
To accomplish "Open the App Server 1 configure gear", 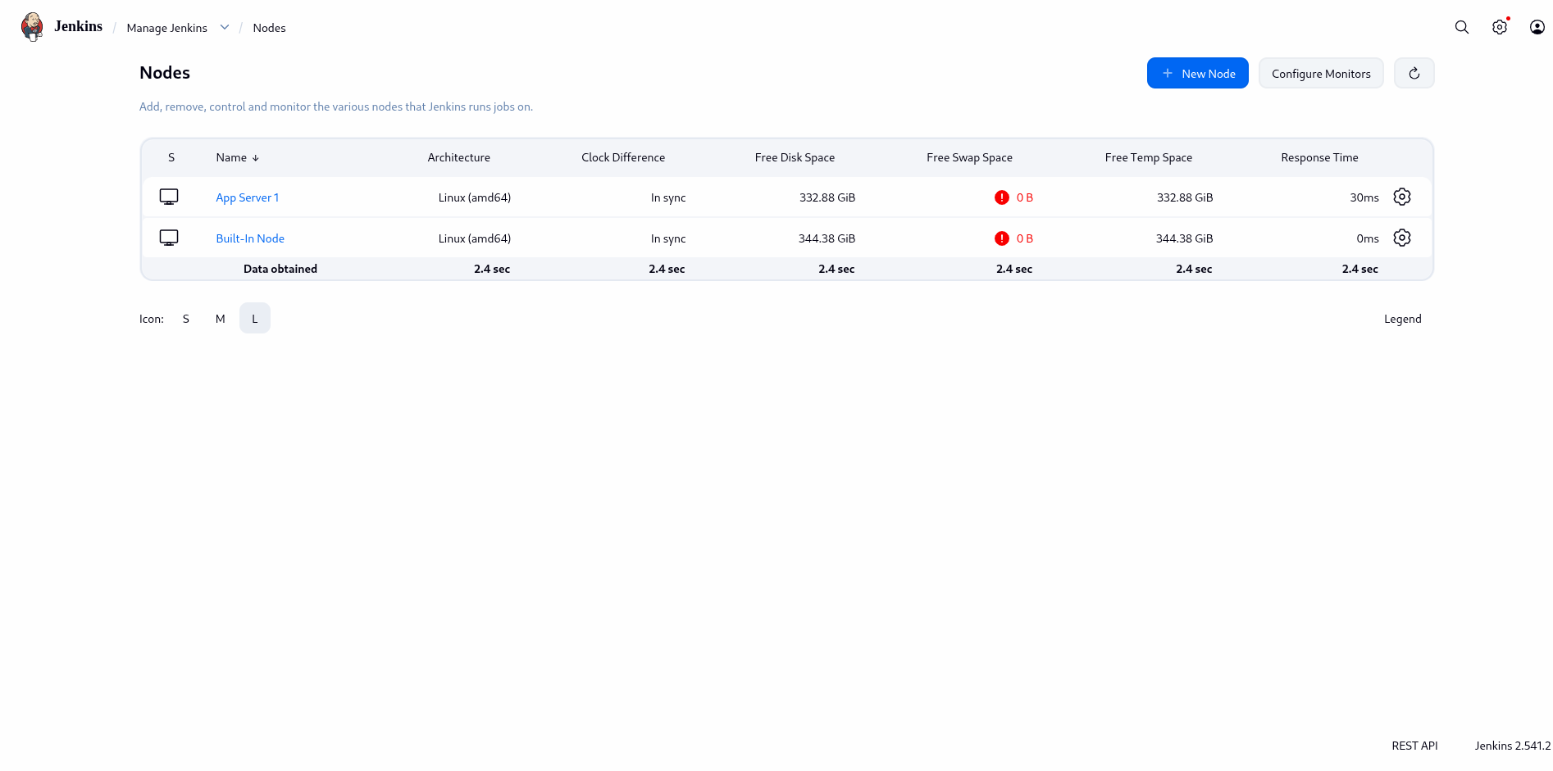I will (x=1401, y=197).
